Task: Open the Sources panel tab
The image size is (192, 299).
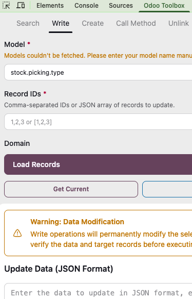Action: point(121,6)
